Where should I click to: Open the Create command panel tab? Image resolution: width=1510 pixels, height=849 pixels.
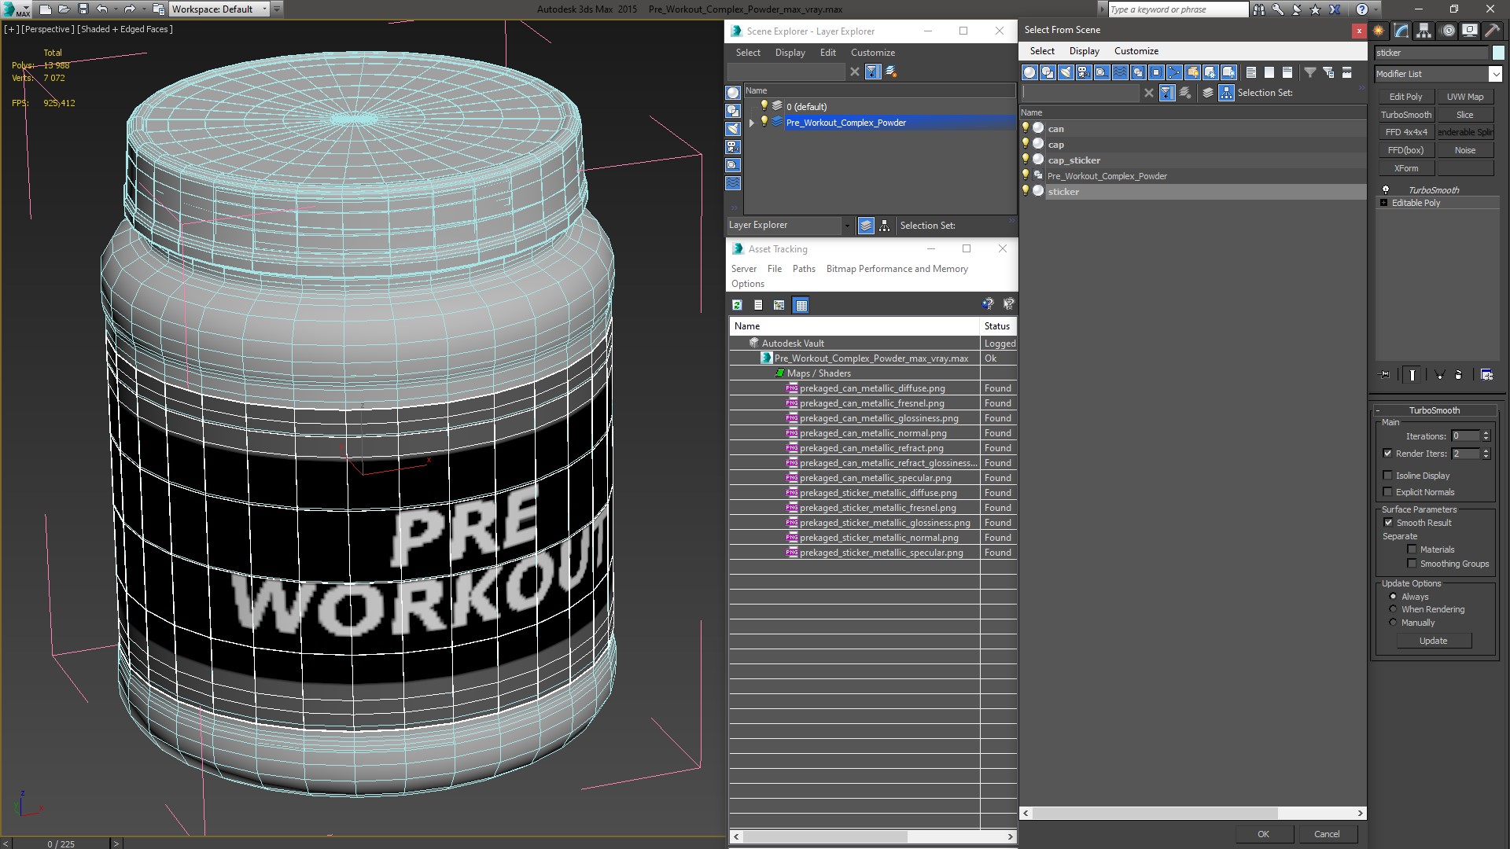pos(1379,31)
